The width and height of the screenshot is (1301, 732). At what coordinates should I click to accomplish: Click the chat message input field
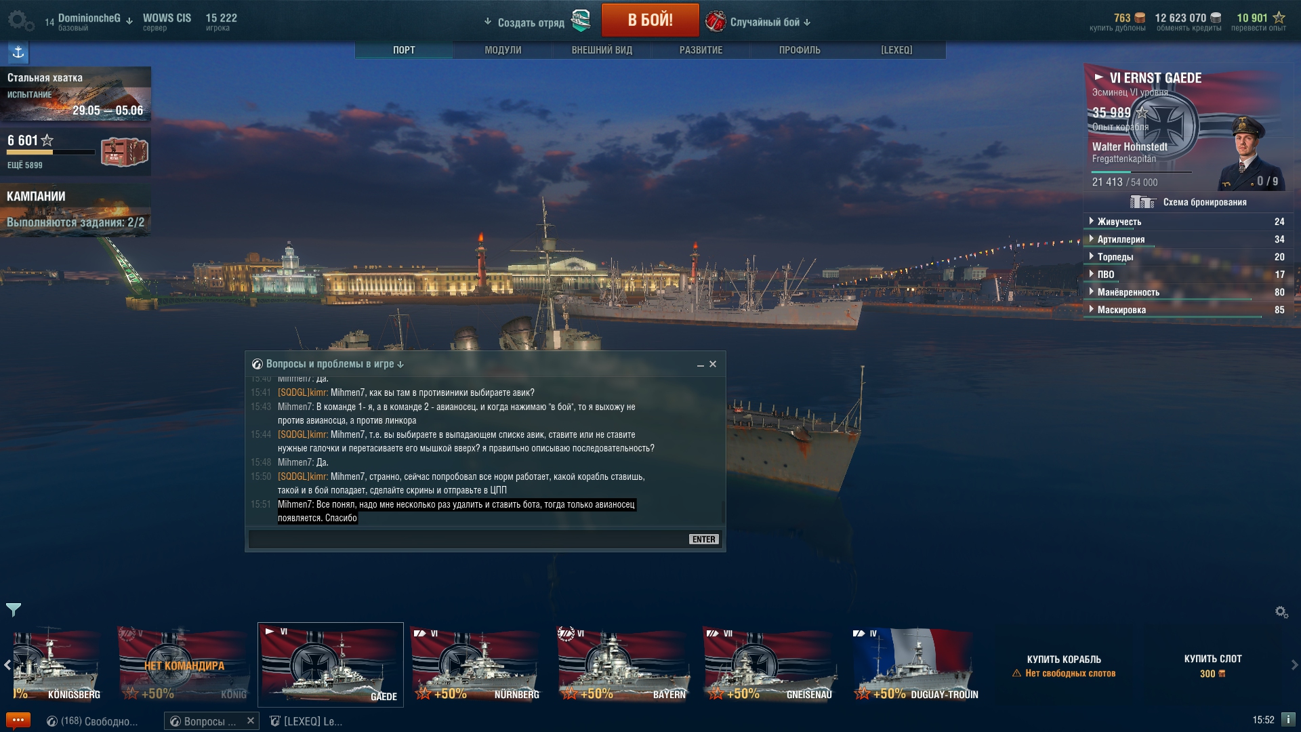[468, 540]
